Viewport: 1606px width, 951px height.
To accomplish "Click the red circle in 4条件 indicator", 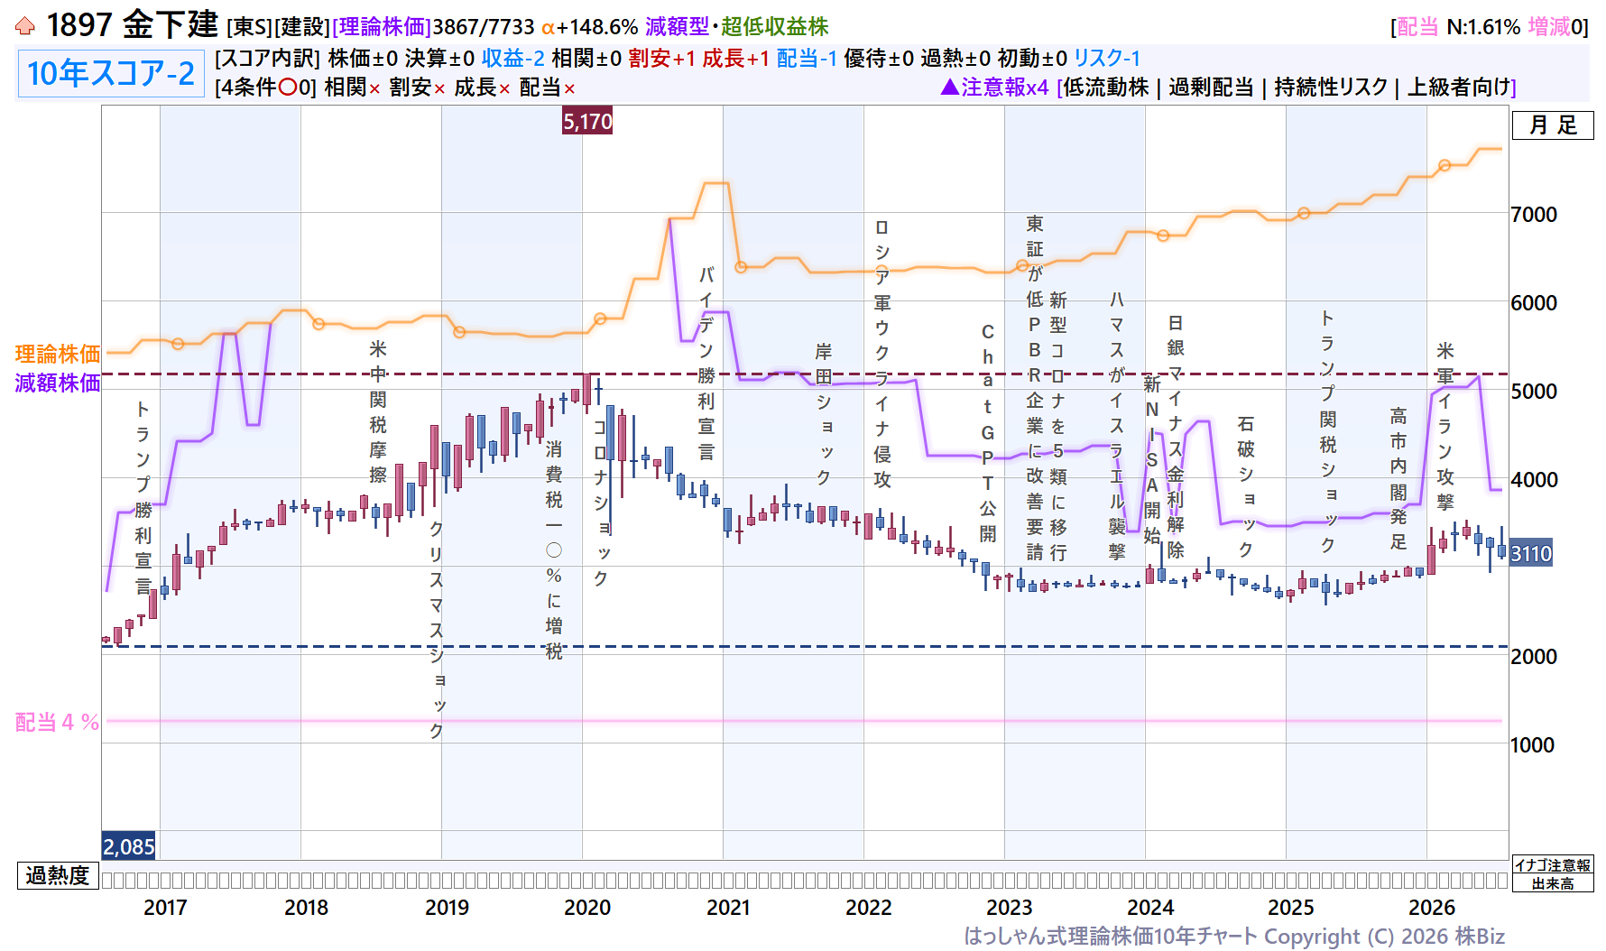I will [288, 88].
